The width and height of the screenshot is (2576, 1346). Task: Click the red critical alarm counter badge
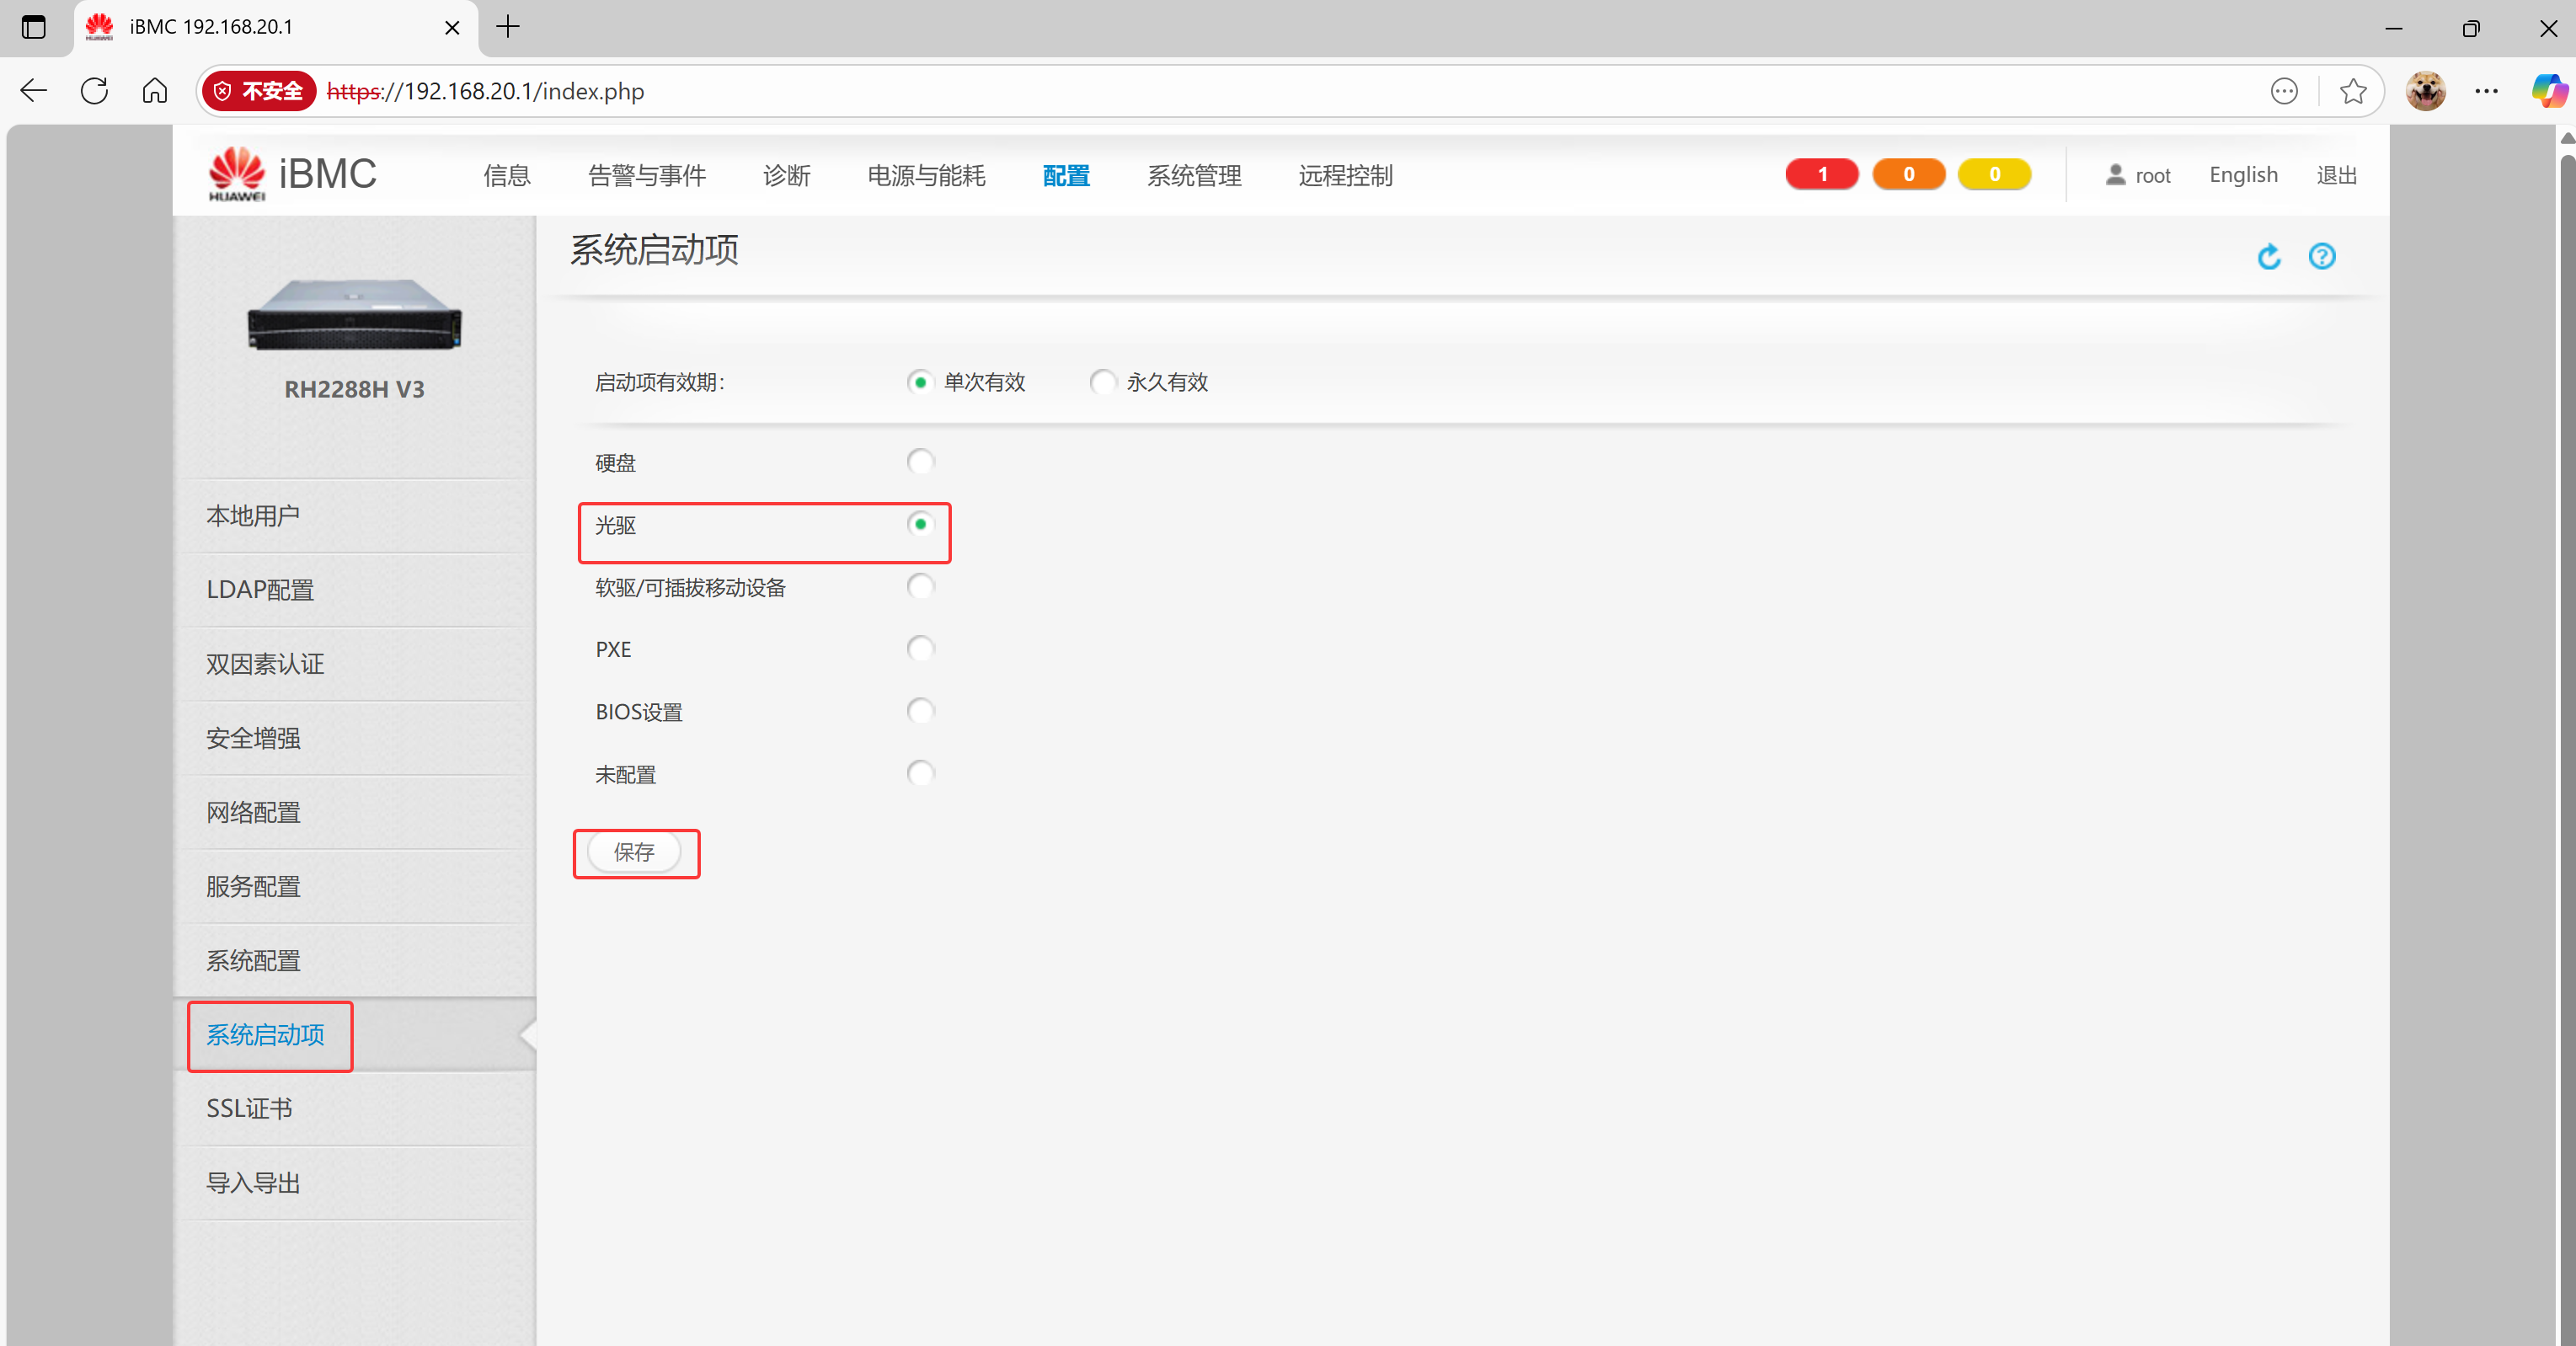click(1821, 174)
